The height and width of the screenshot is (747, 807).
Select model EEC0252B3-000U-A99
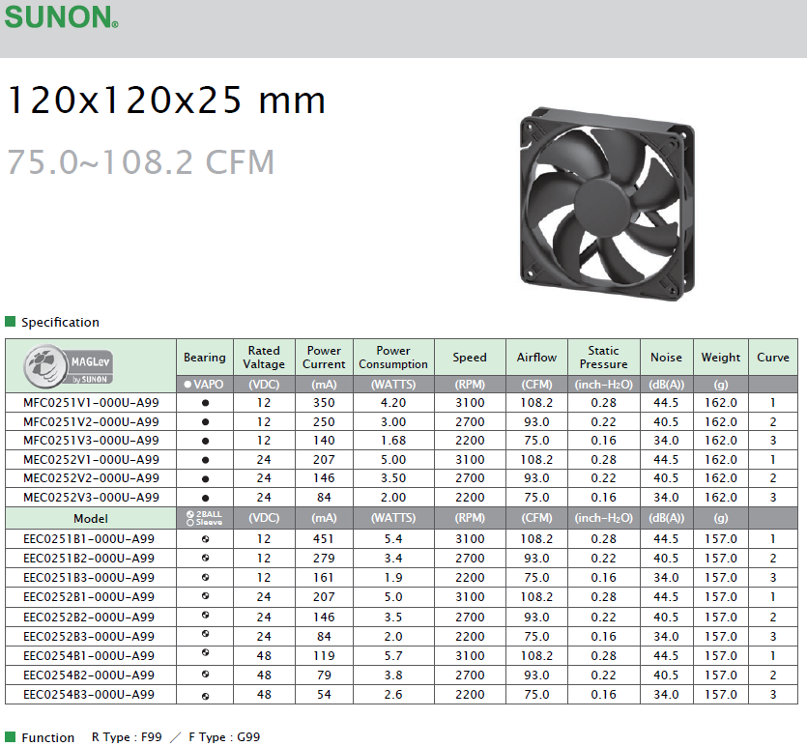pos(89,637)
